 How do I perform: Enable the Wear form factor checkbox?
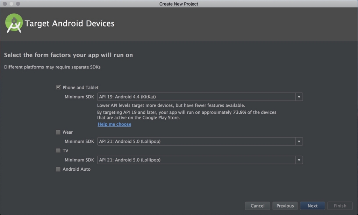(x=58, y=132)
